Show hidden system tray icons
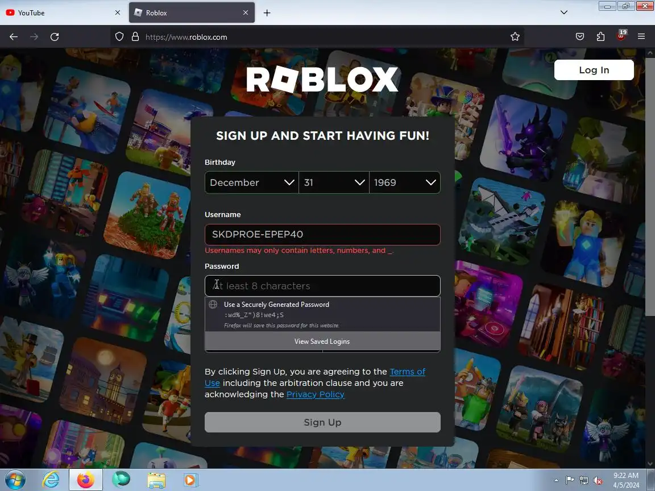 click(556, 480)
